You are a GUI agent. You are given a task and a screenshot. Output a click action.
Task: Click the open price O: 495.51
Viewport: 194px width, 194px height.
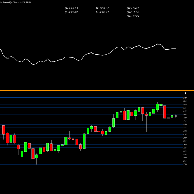point(71,9)
